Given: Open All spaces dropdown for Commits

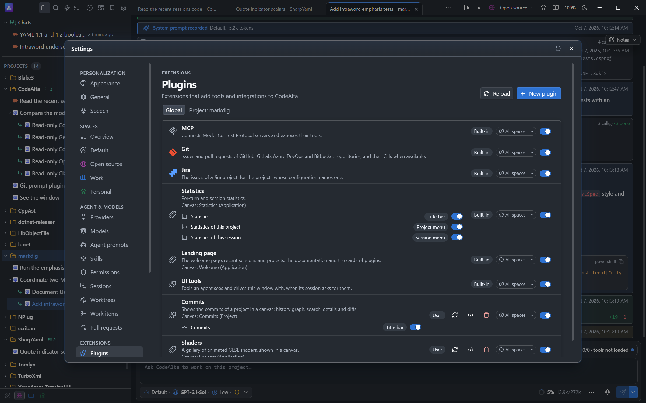Looking at the screenshot, I should [516, 315].
